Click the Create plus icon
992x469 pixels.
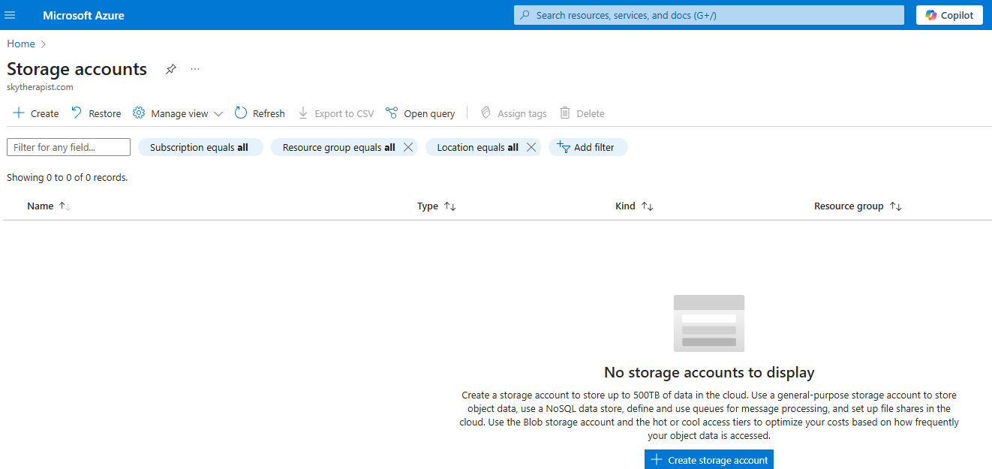coord(19,113)
